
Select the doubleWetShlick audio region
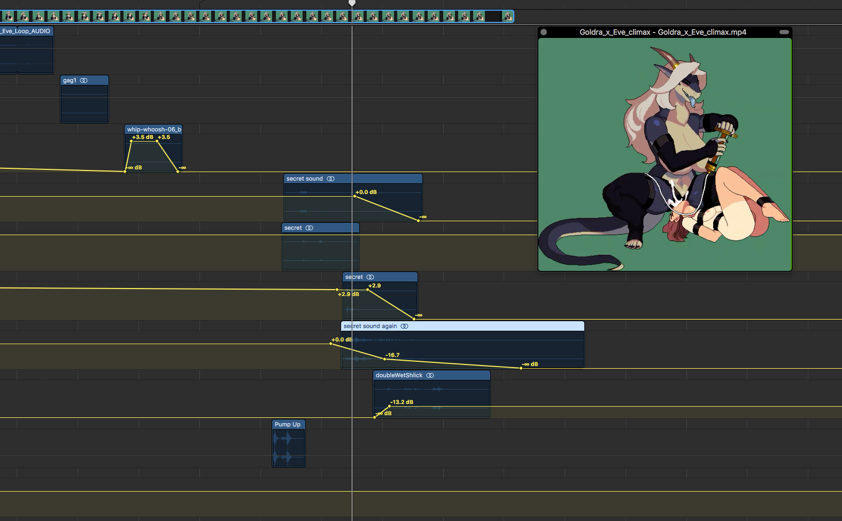(x=431, y=394)
